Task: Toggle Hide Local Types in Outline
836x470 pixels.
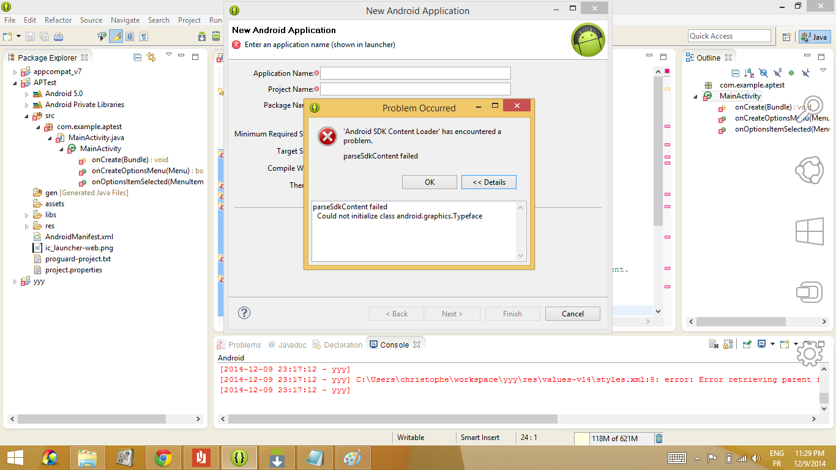Action: pos(805,73)
